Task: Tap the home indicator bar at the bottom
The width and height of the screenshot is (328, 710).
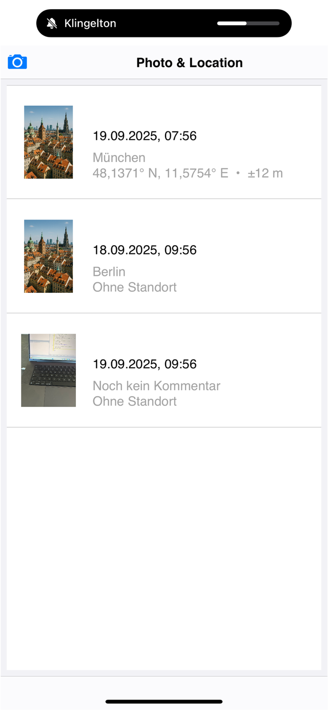Action: 164,701
